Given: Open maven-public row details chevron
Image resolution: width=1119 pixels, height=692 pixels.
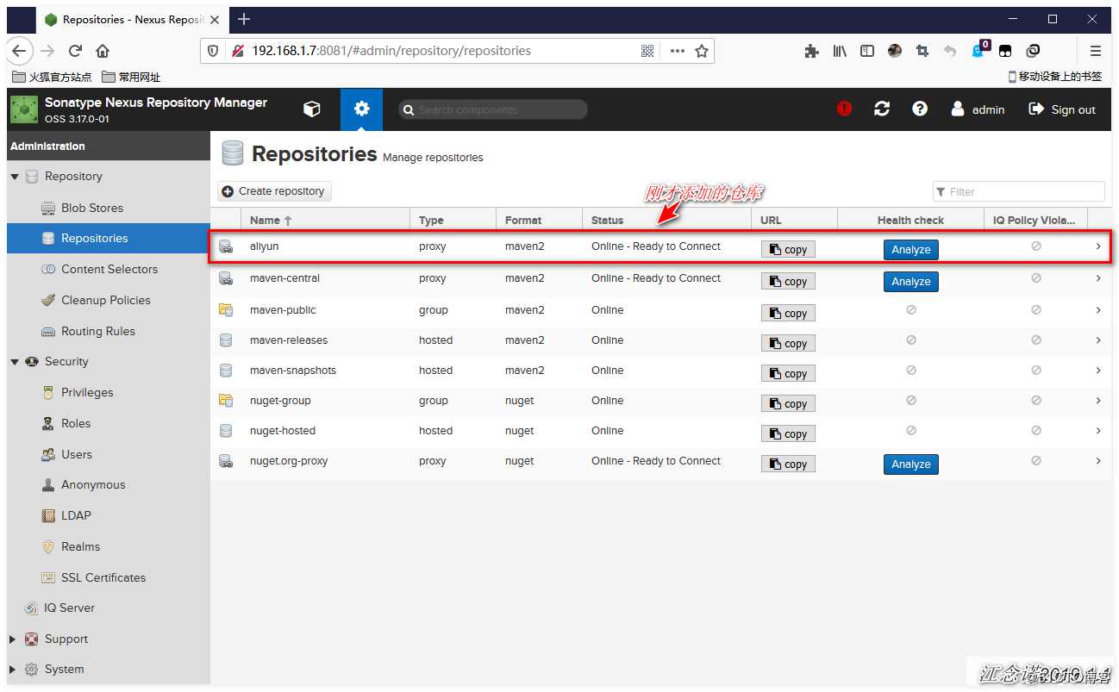Looking at the screenshot, I should point(1098,310).
